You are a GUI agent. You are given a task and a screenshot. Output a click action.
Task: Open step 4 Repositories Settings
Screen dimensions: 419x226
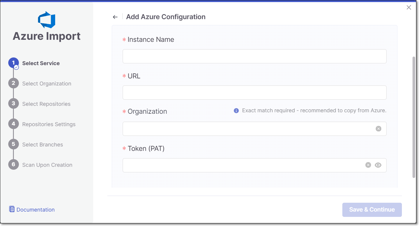coord(42,124)
